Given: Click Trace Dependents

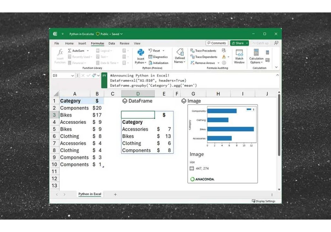Looking at the screenshot, I should [x=204, y=57].
